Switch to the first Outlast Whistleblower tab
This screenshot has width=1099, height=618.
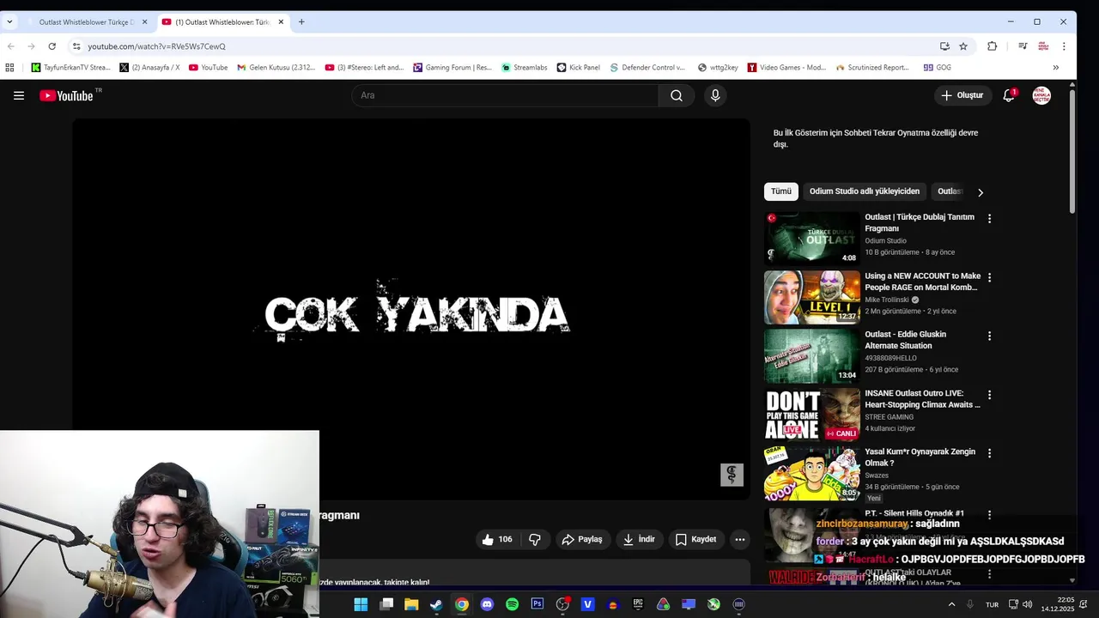(x=85, y=21)
